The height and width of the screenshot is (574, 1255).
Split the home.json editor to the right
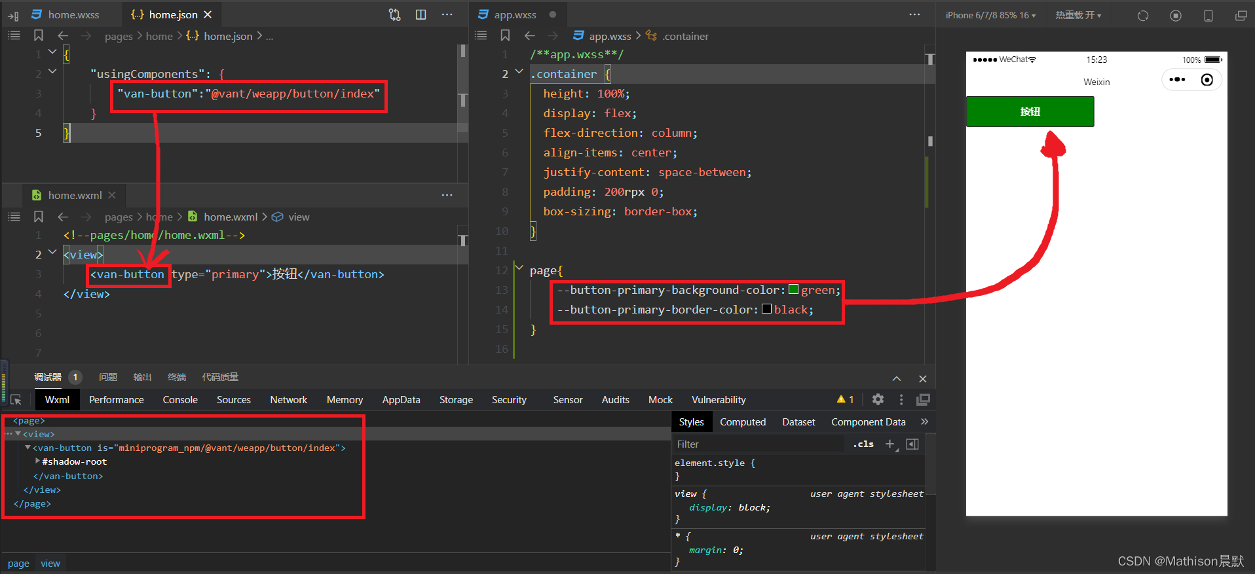[x=421, y=14]
